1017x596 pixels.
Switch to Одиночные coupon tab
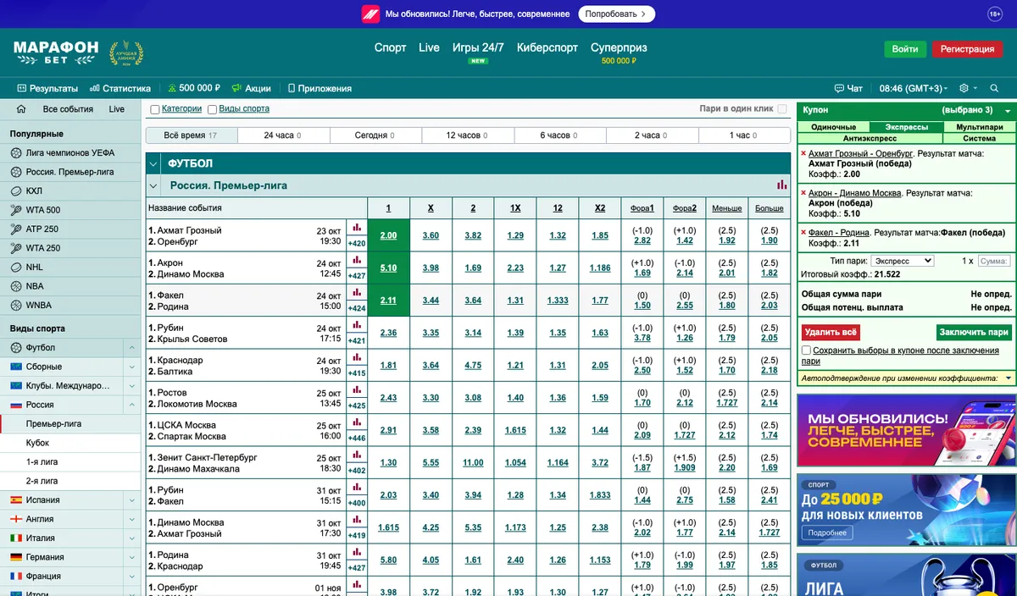pos(834,127)
